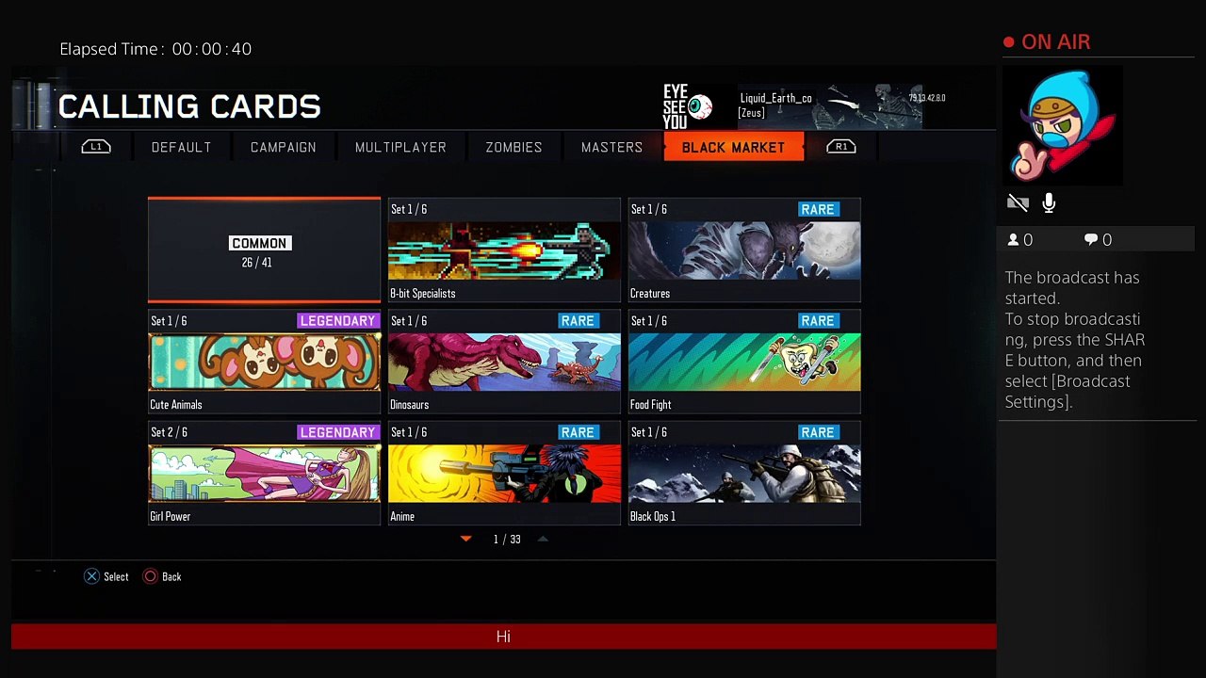This screenshot has width=1206, height=678.
Task: Open the ZOMBIES tab
Action: (x=513, y=147)
